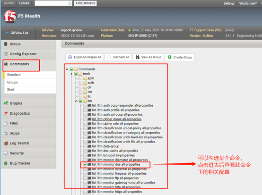Click the F5 logo icon
The image size is (262, 195).
coord(10,17)
